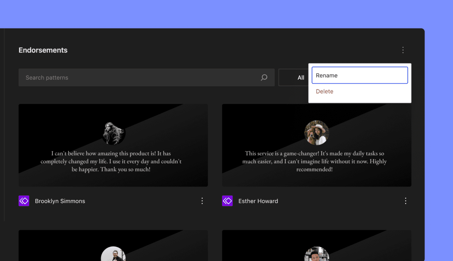Open Brooklyn Simmons pattern options menu

pos(202,201)
